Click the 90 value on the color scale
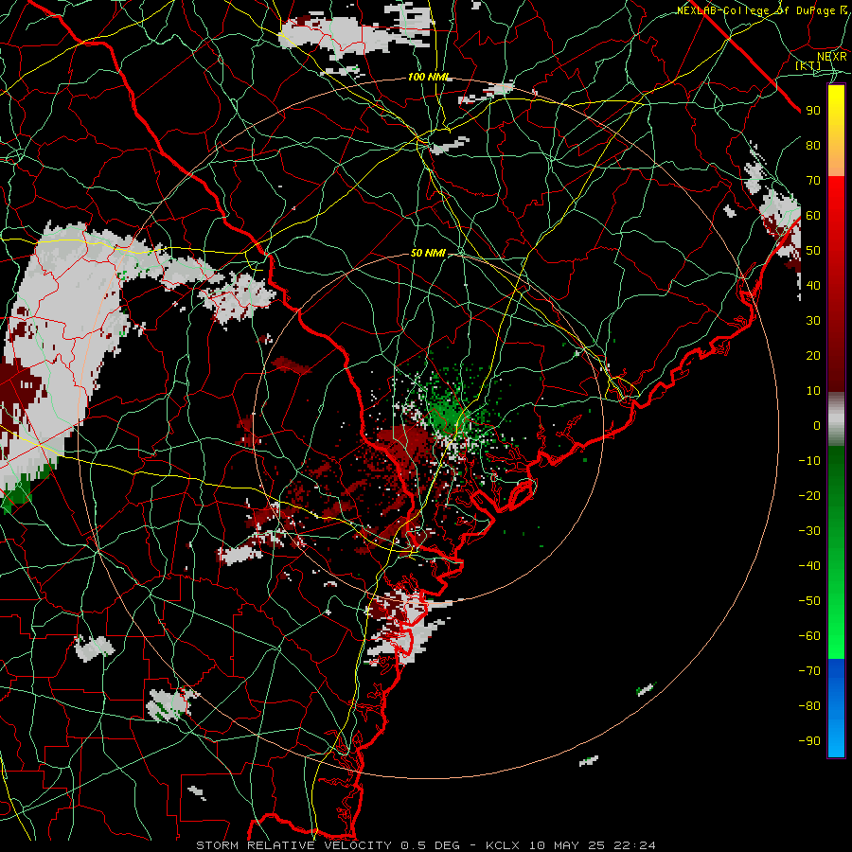 813,111
